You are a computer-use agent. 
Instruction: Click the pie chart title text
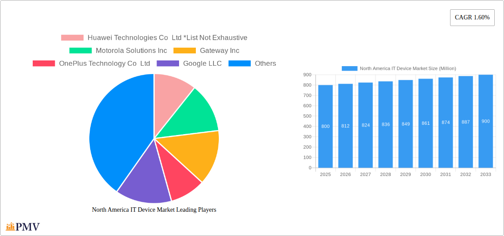click(x=154, y=210)
